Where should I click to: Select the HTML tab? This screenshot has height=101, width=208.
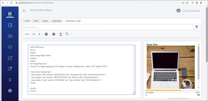tap(27, 34)
